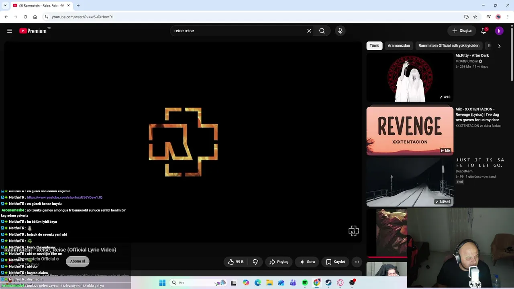Open the Windows Start menu
Screen dimensions: 514x289
pos(162,283)
